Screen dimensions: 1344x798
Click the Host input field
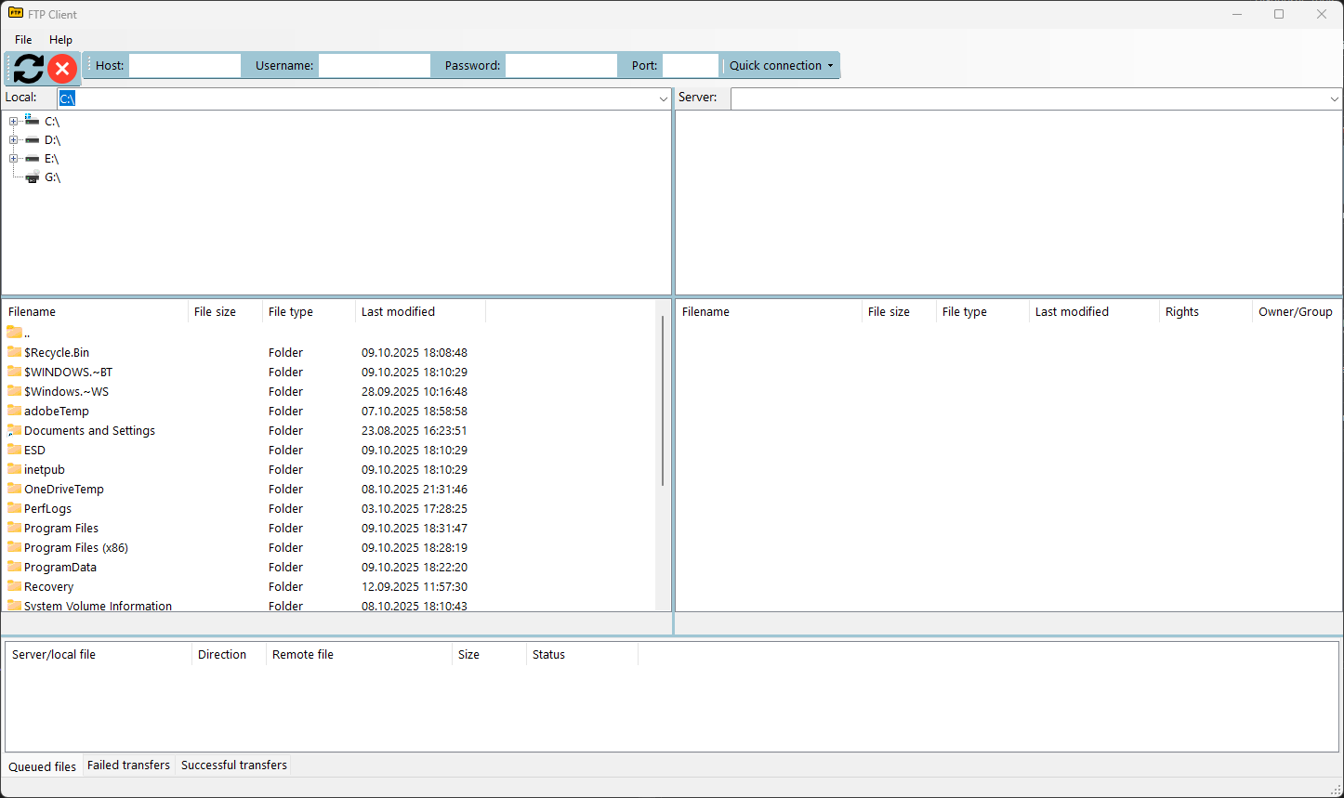(x=185, y=66)
